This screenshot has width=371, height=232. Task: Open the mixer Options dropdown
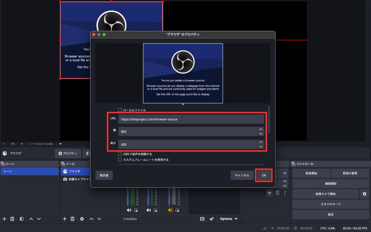[229, 219]
